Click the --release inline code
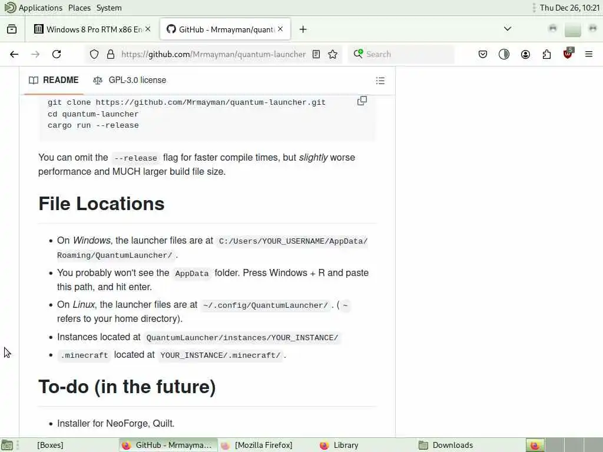603x452 pixels. (136, 158)
